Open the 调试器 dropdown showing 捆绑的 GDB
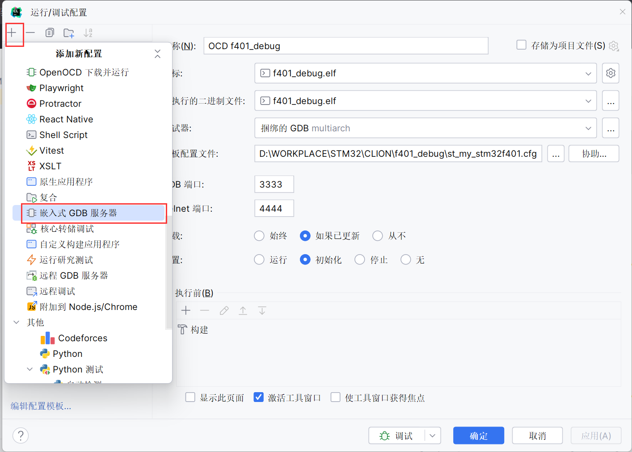This screenshot has height=452, width=632. click(x=589, y=128)
